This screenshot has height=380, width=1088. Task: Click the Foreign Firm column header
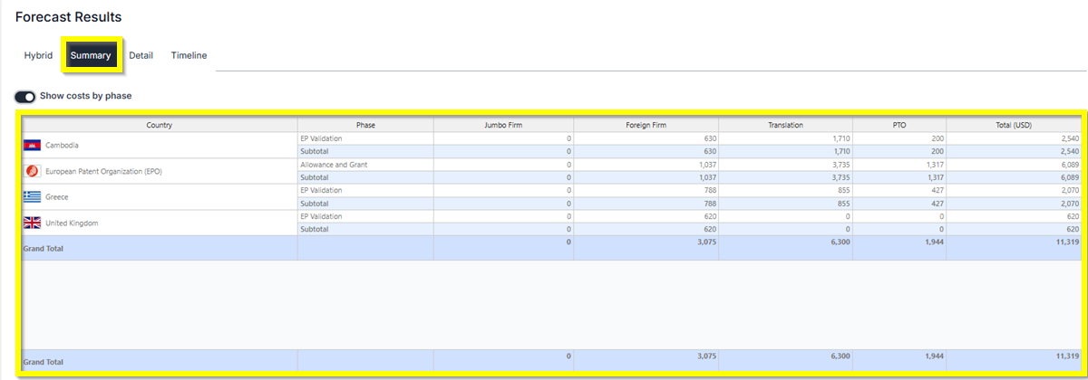point(646,125)
